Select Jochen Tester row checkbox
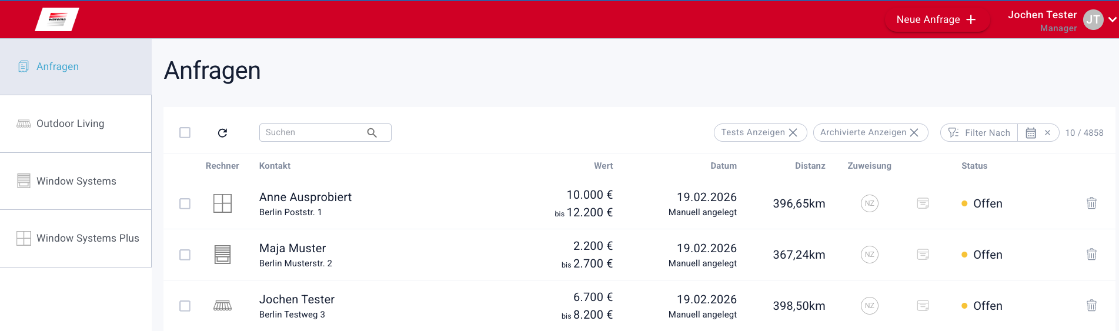Screen dimensions: 1119x331 coord(185,306)
